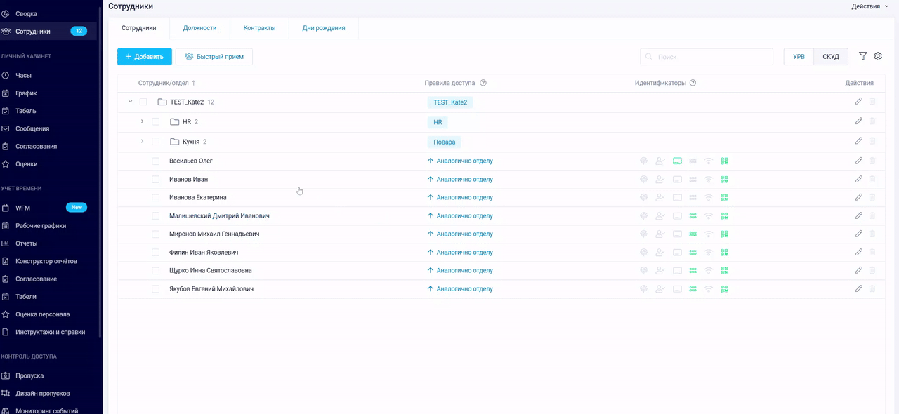Click QR code identifier for Филин Иван Яковлевич
The height and width of the screenshot is (414, 899).
(x=724, y=252)
